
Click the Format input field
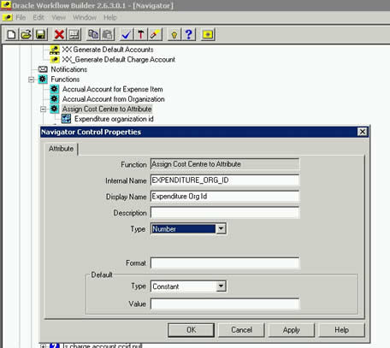click(x=225, y=262)
